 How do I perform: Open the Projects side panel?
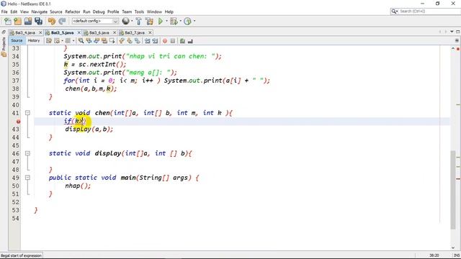(x=4, y=46)
